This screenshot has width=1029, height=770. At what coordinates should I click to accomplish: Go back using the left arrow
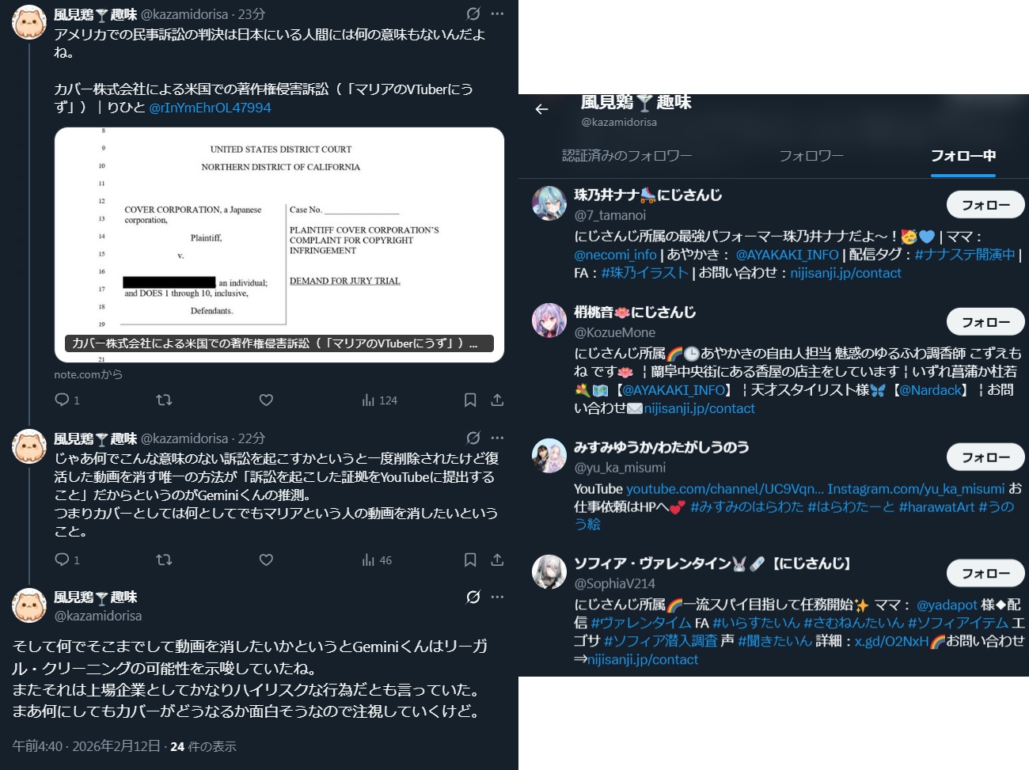click(x=541, y=109)
